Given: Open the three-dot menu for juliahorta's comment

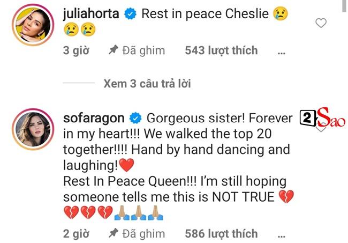Looking at the screenshot, I should 282,53.
